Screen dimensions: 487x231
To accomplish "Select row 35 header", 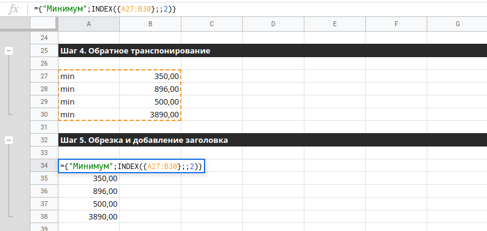I will (x=44, y=178).
